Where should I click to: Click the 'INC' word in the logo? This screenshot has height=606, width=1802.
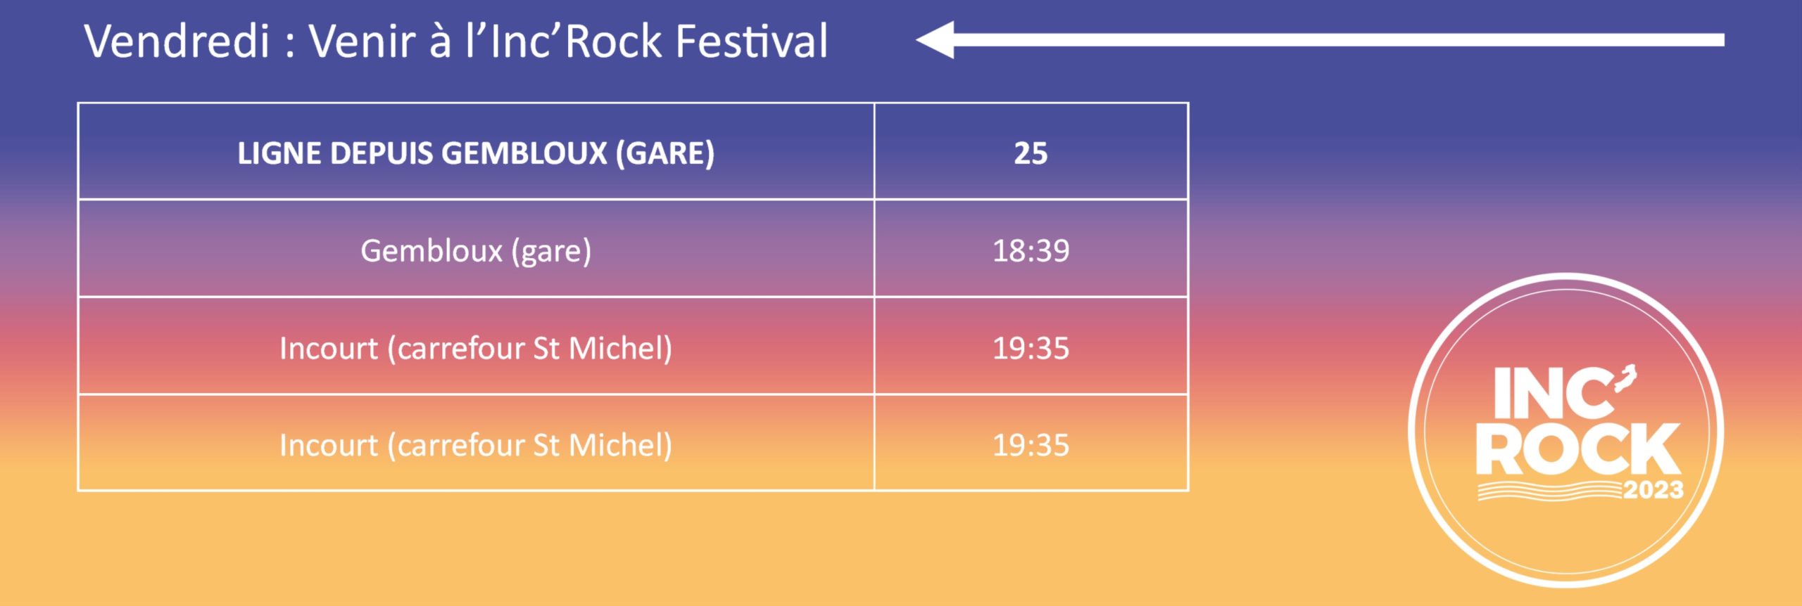point(1553,394)
